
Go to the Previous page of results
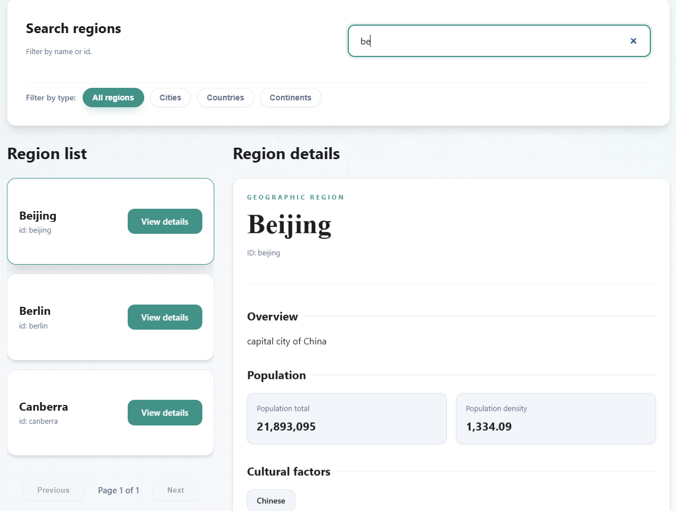coord(54,490)
